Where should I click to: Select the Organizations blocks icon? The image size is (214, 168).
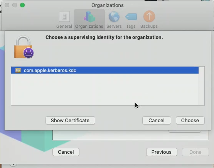[89, 17]
